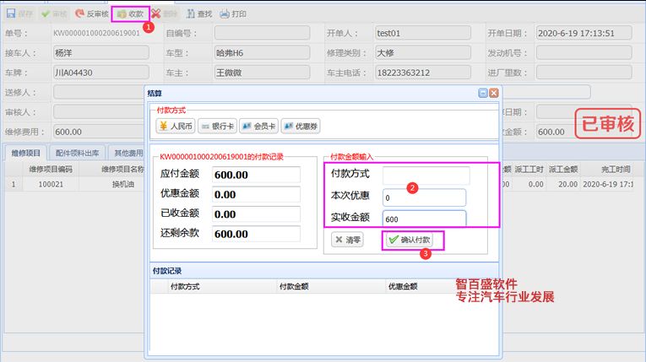Click the greyed-out 保存 save icon
This screenshot has width=646, height=362.
click(11, 14)
